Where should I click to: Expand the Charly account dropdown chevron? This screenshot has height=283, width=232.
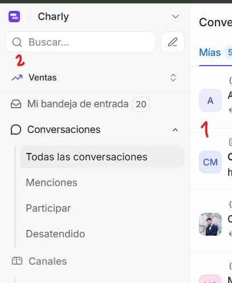176,17
